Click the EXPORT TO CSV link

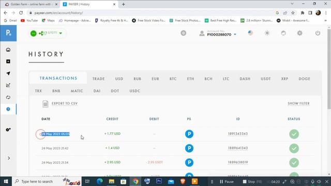pos(65,103)
